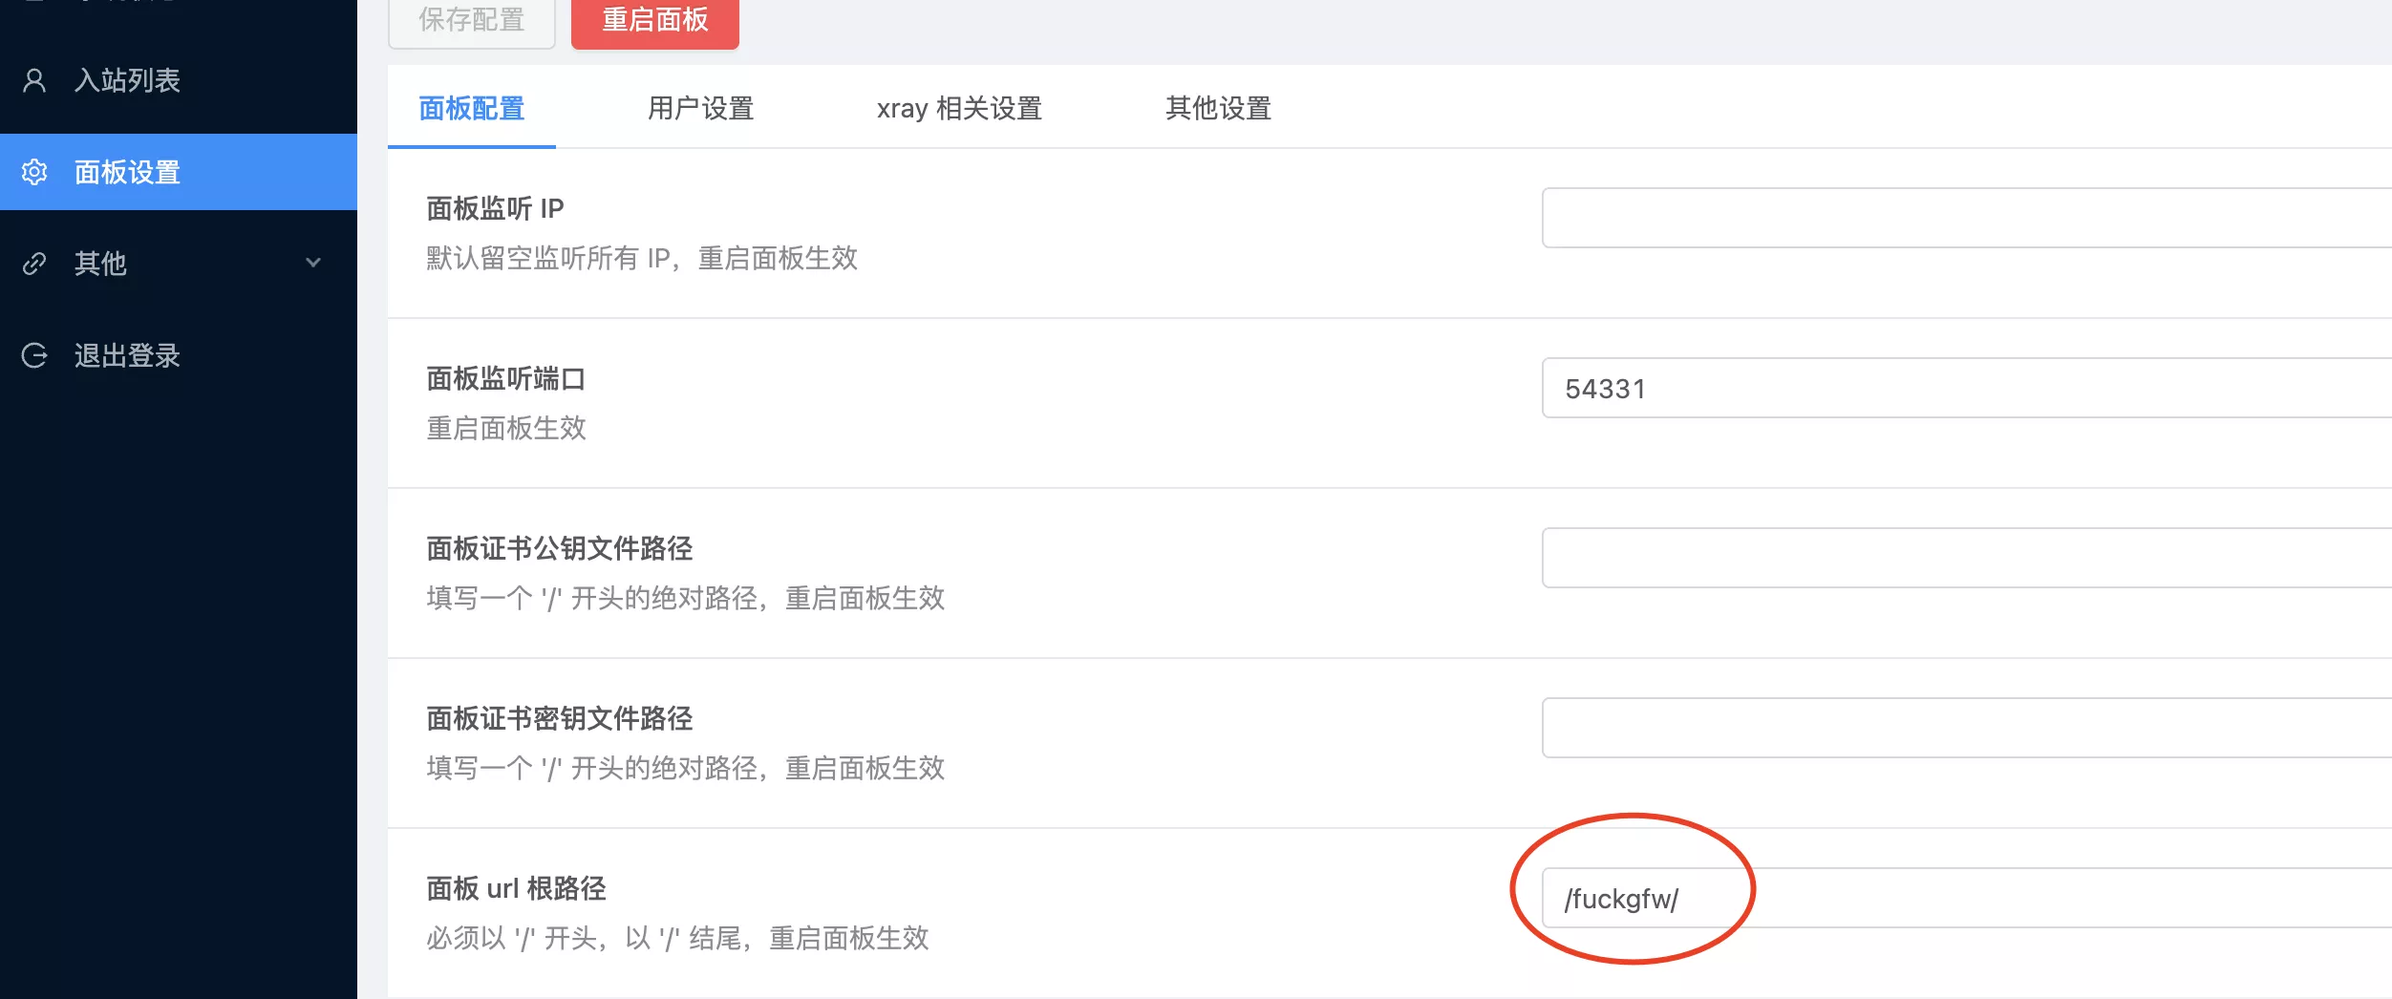Choose the 其他 sidebar text label
Viewport: 2392px width, 999px height.
coord(100,264)
